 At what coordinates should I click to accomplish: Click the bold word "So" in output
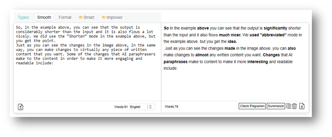[166, 28]
